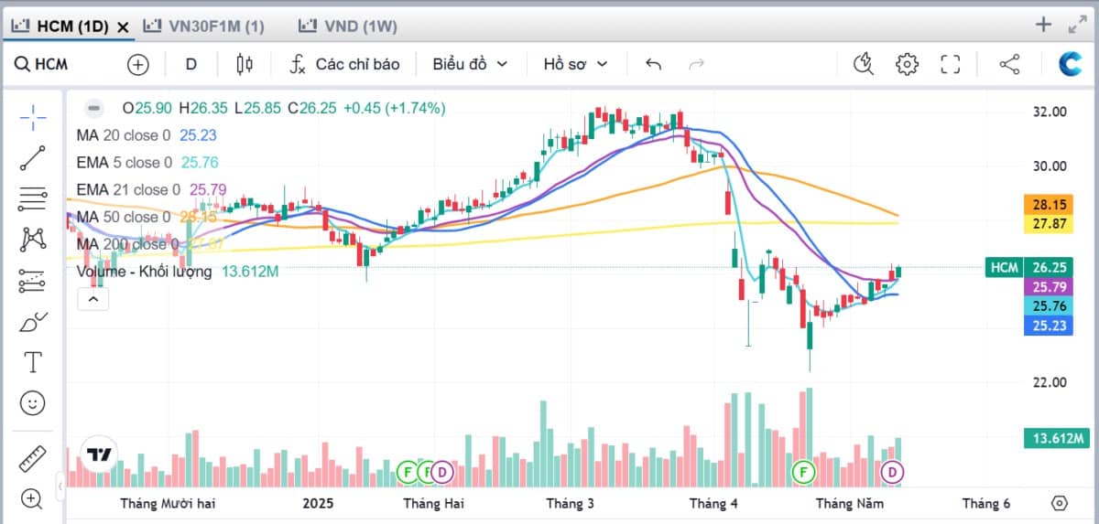This screenshot has width=1099, height=524.
Task: Click the 28.15 orange price label
Action: point(1048,203)
